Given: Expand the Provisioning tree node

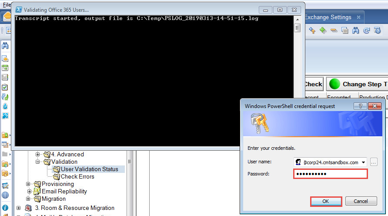Looking at the screenshot, I should [x=28, y=184].
